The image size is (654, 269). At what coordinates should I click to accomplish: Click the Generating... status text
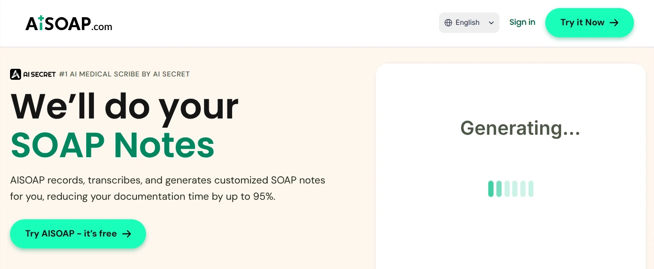pyautogui.click(x=520, y=128)
